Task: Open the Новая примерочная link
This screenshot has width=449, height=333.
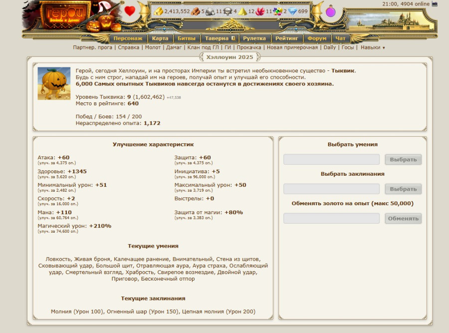Action: [x=292, y=47]
